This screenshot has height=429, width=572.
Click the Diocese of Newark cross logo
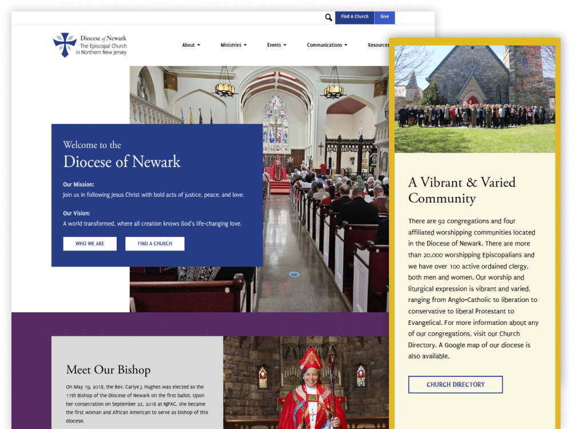coord(64,45)
